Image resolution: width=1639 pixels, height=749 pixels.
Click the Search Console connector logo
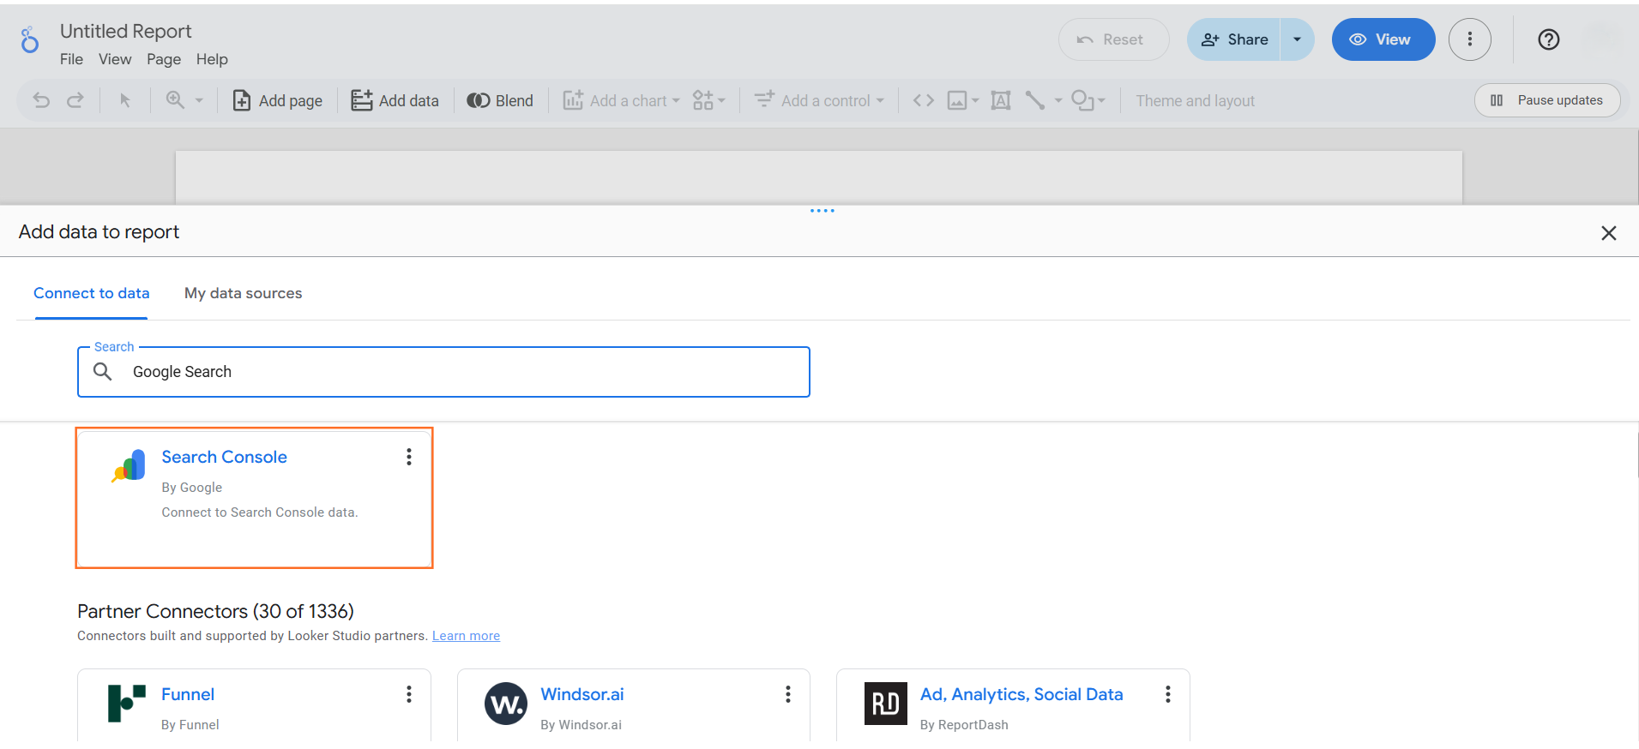coord(129,465)
